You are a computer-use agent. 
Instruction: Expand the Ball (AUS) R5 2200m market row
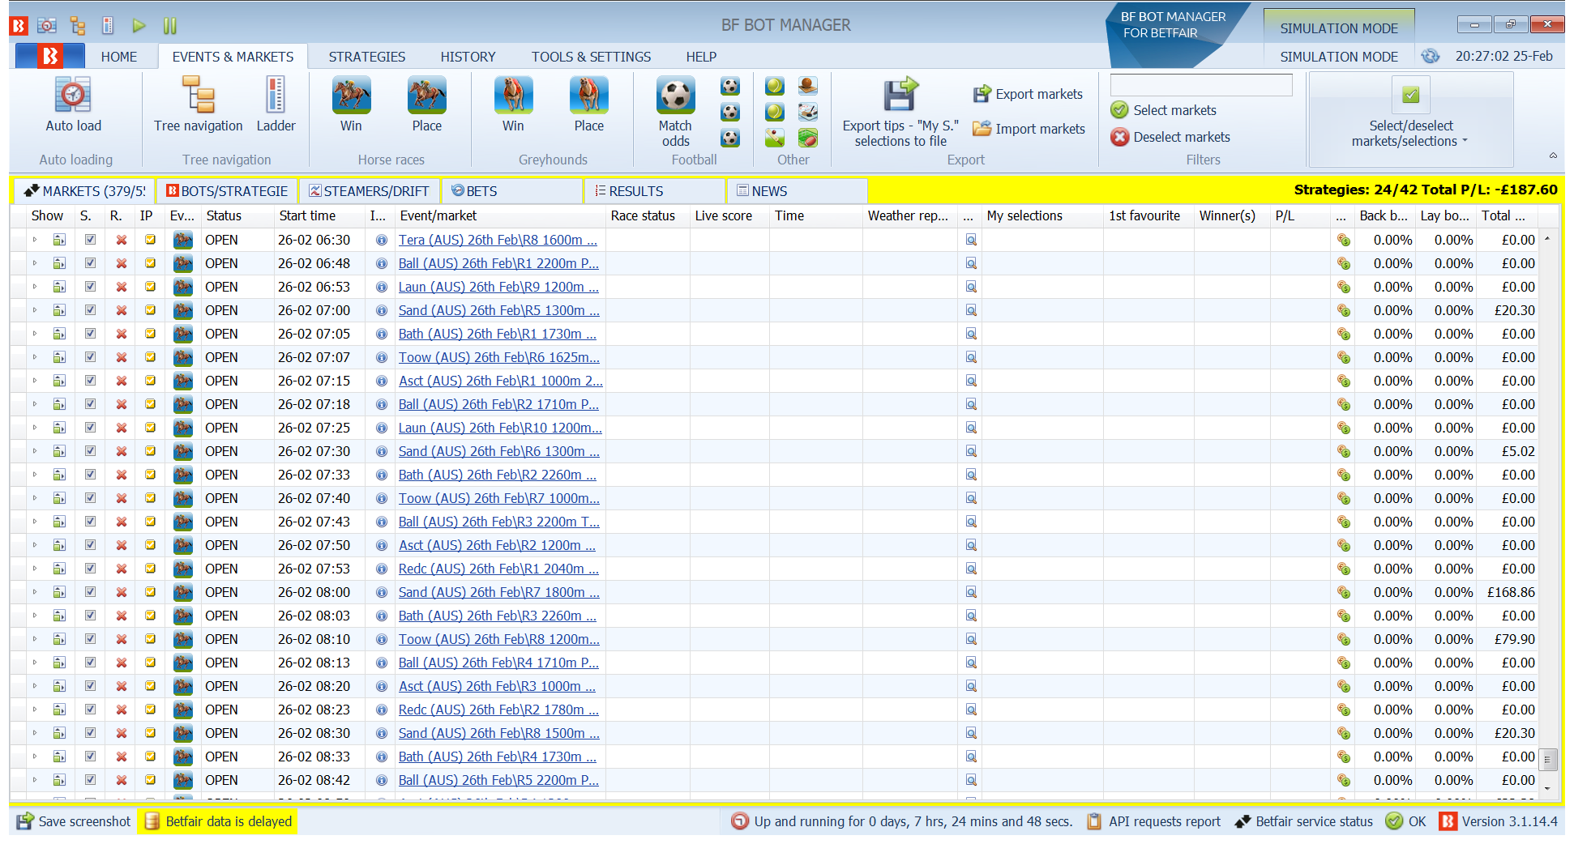pos(35,780)
